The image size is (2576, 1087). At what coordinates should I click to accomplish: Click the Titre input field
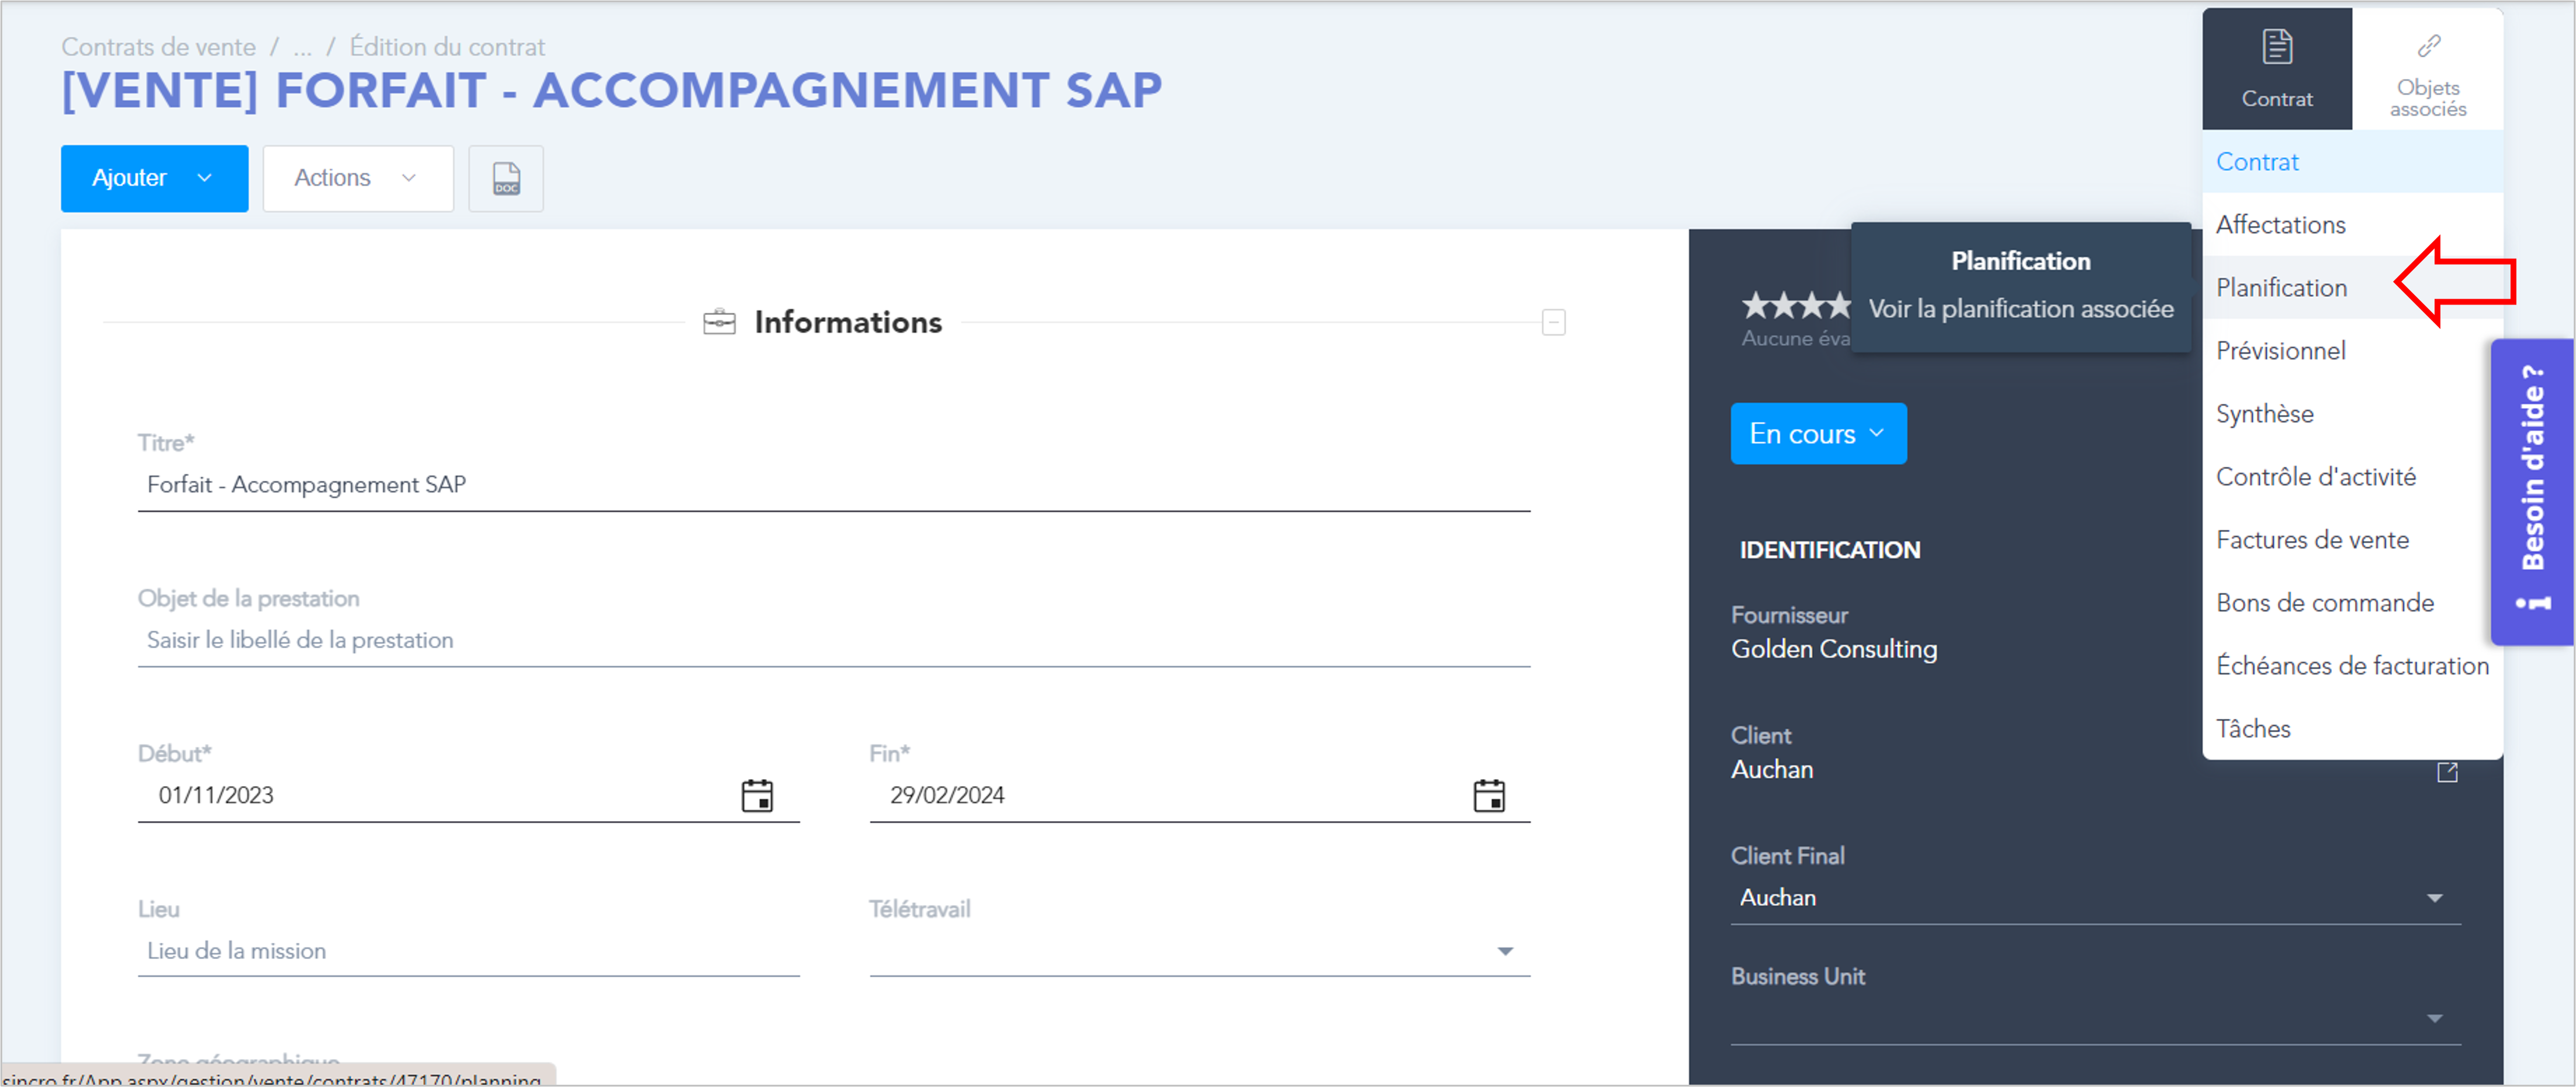coord(834,484)
